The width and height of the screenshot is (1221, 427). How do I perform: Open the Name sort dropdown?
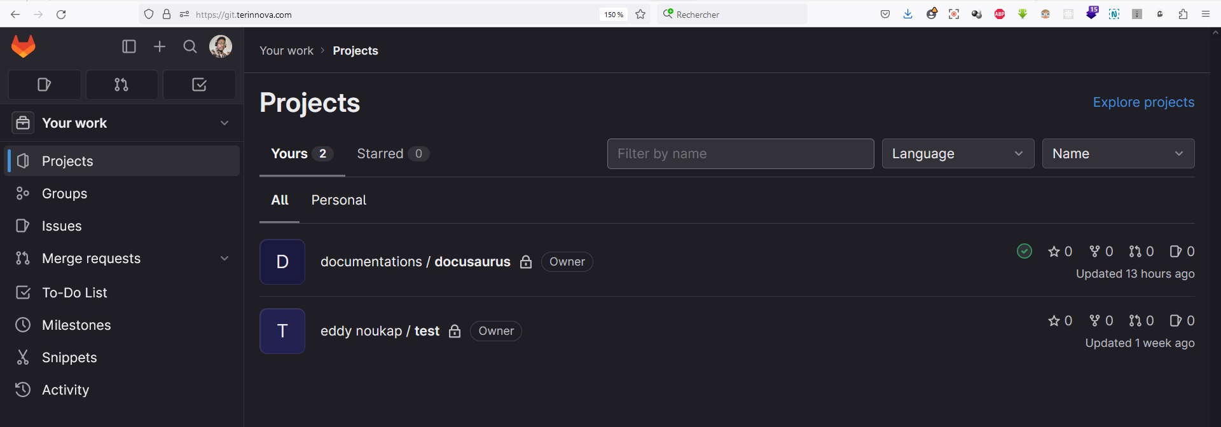(x=1117, y=154)
